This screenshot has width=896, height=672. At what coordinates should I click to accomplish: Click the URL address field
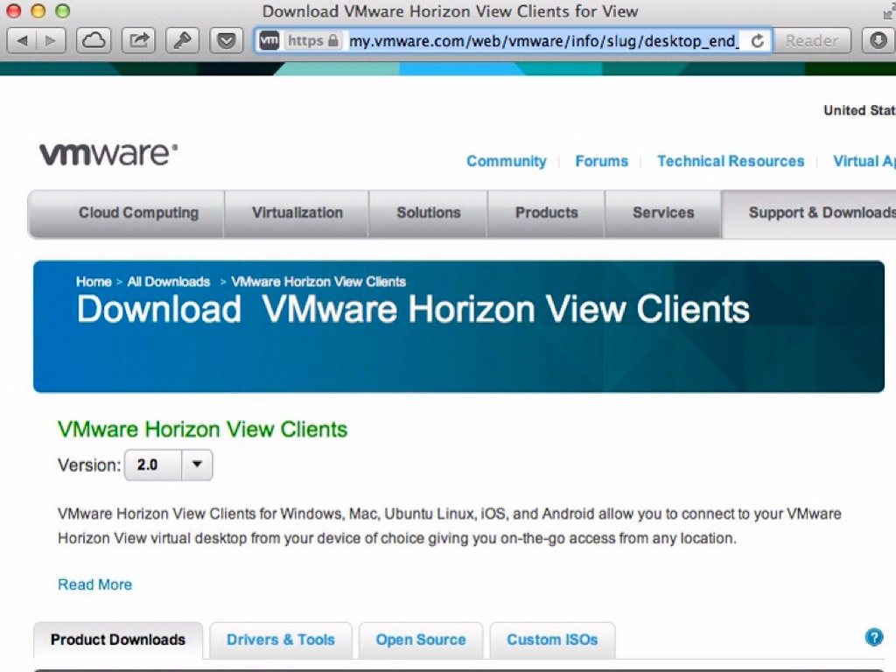pos(542,41)
